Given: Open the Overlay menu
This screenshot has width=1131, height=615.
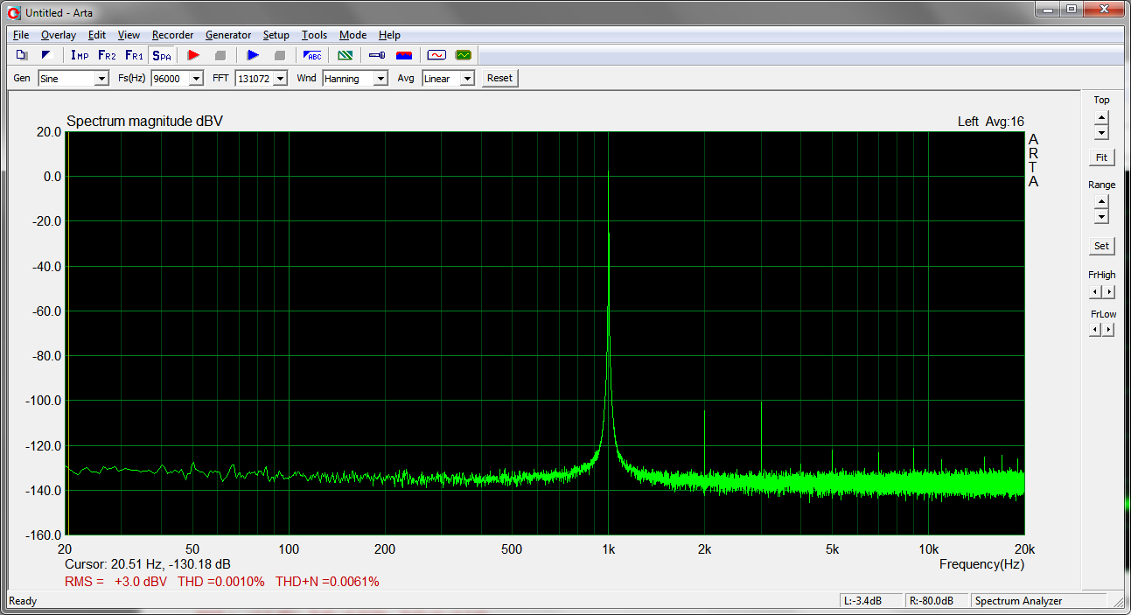Looking at the screenshot, I should (x=59, y=35).
